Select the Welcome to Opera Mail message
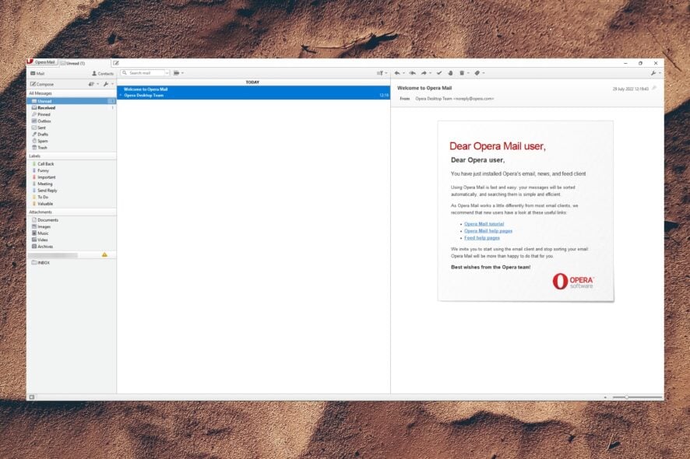Screen dimensions: 690x459 click(253, 93)
